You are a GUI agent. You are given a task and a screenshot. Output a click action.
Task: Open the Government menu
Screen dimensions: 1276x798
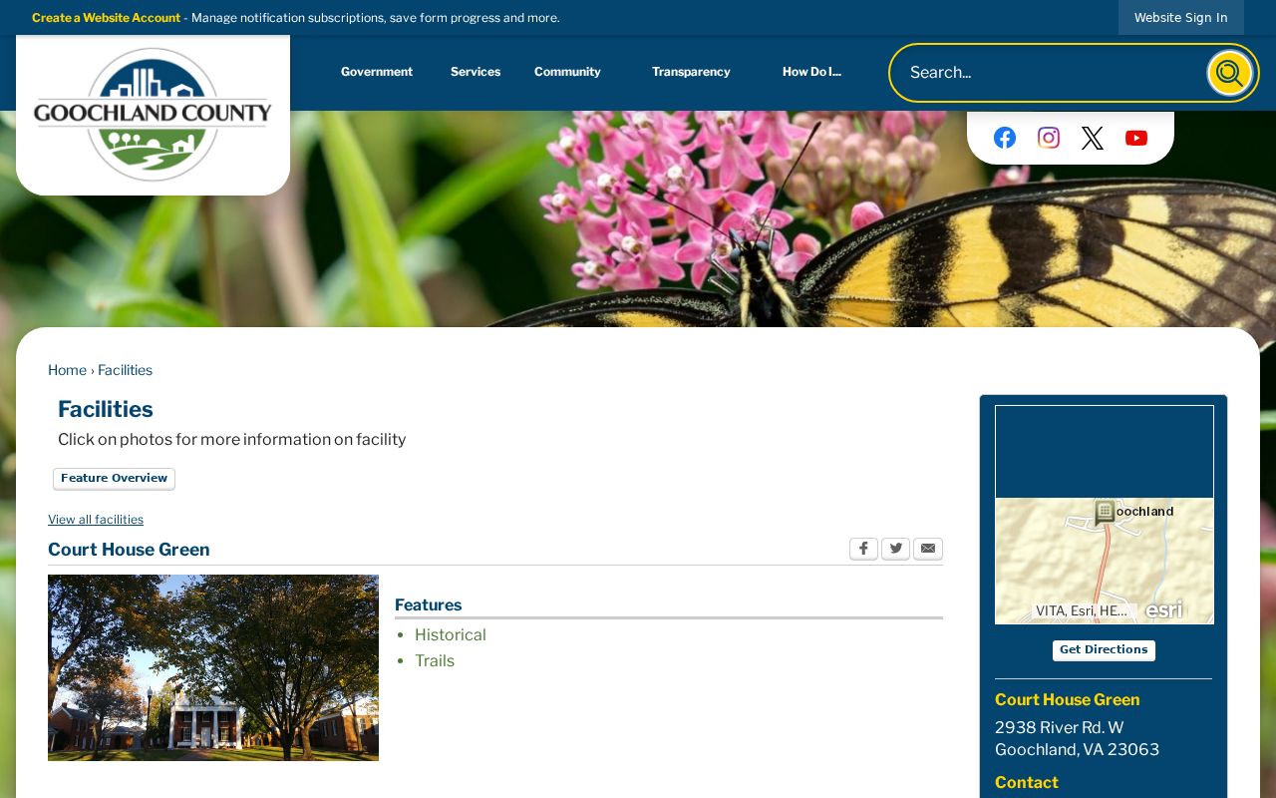[377, 72]
